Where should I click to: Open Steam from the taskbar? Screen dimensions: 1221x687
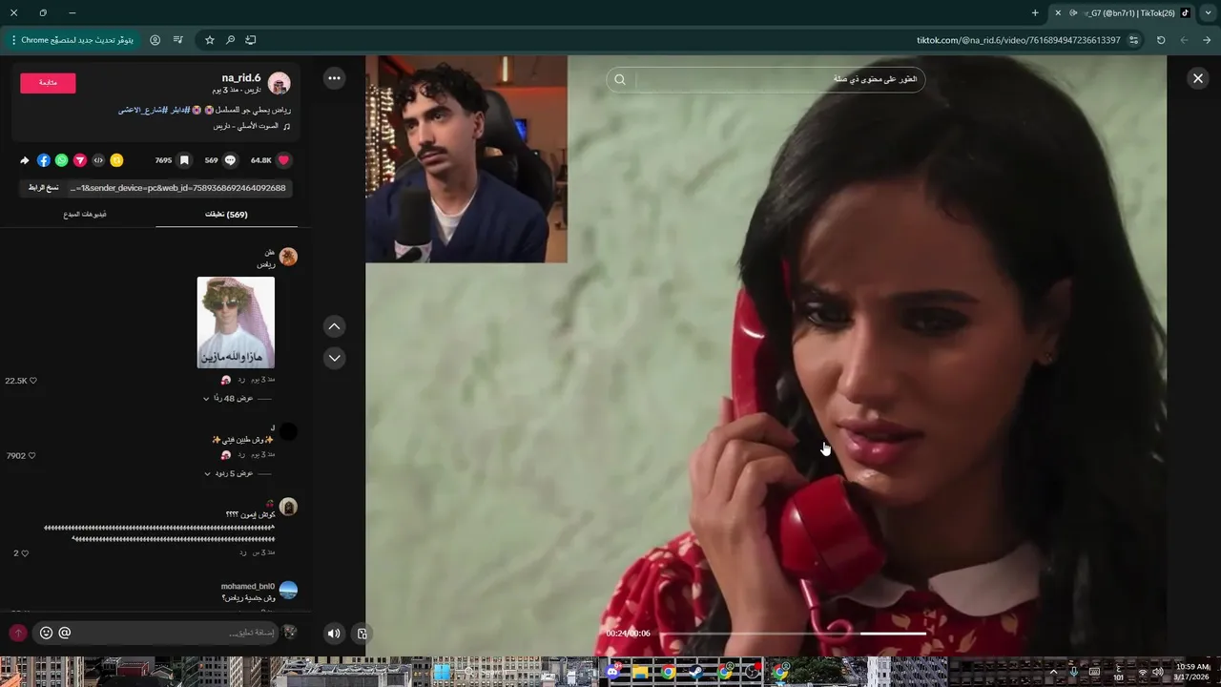696,672
